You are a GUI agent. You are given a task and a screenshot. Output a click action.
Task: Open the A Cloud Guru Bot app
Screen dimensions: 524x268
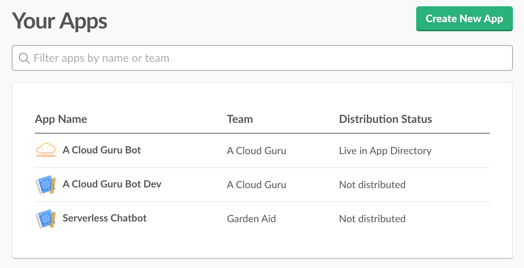click(x=102, y=150)
